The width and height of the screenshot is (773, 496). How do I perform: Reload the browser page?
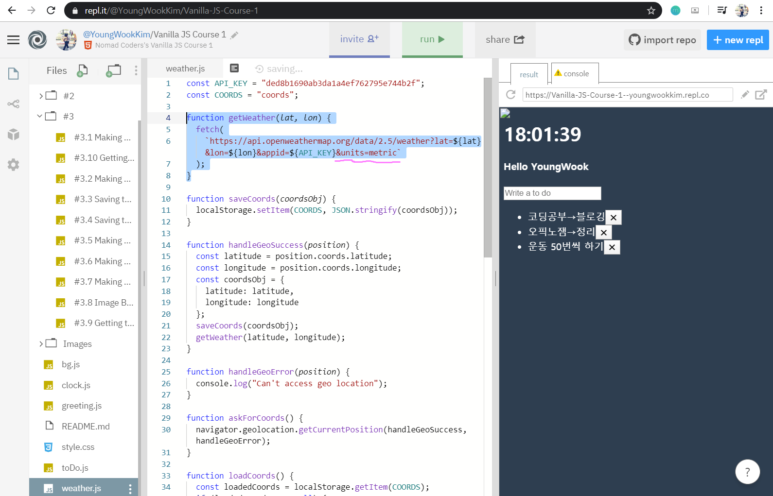click(x=51, y=10)
